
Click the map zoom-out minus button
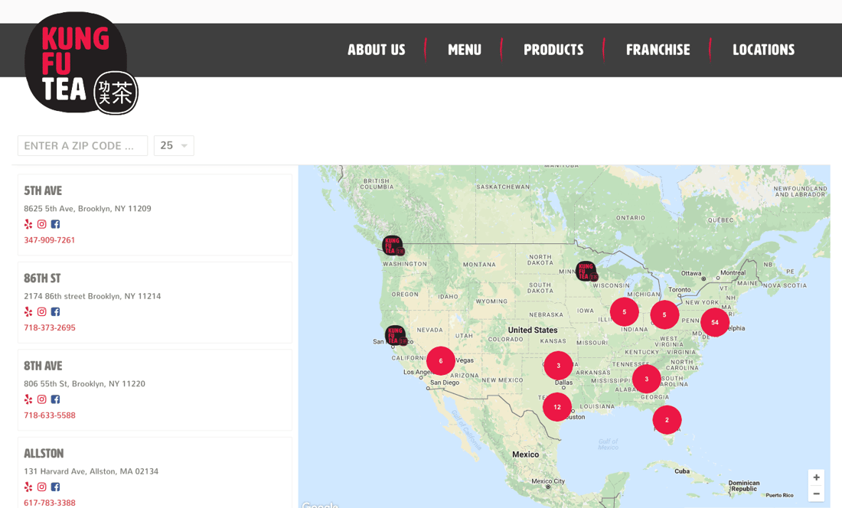tap(816, 493)
